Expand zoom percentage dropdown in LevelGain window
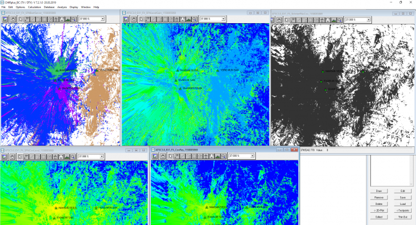 point(223,19)
